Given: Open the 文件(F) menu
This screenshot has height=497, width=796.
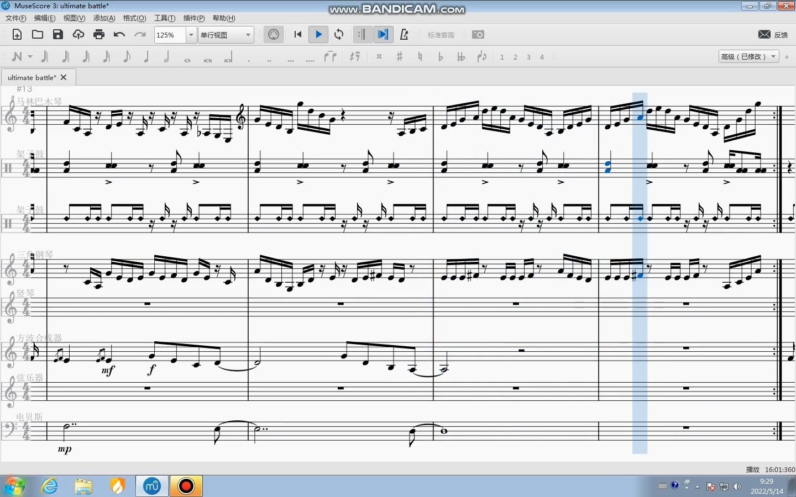Looking at the screenshot, I should (x=16, y=18).
